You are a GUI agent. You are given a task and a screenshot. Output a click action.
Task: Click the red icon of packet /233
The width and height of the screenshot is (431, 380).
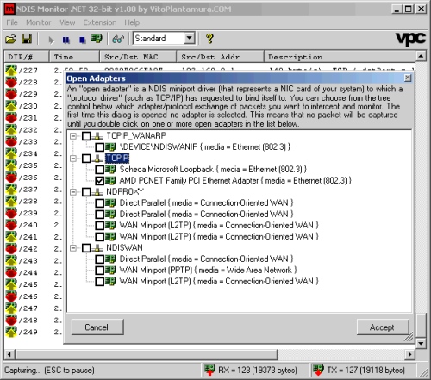coord(11,141)
